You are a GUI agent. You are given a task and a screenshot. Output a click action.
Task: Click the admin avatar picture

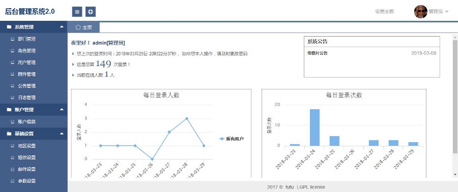click(x=421, y=12)
